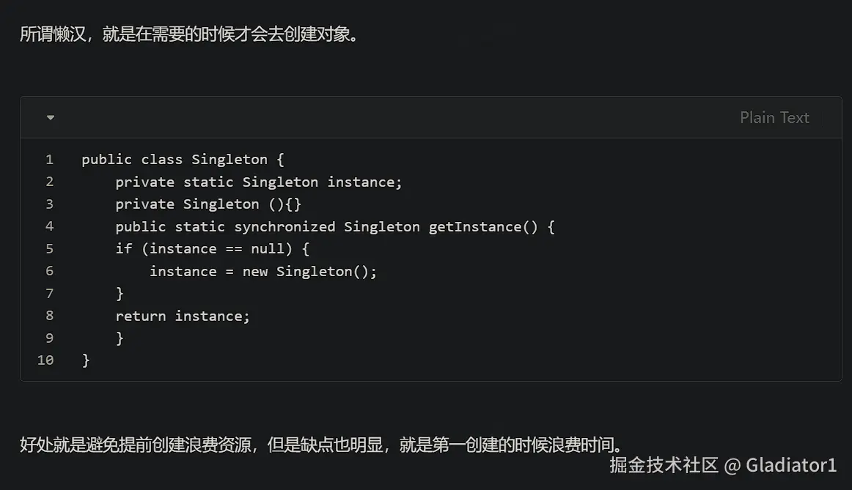Click the 'private Singleton (){}' constructor line
The width and height of the screenshot is (852, 490).
(208, 204)
